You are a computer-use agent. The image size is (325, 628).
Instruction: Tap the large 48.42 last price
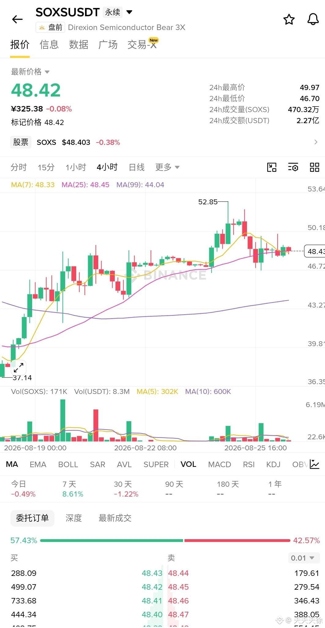[x=36, y=90]
